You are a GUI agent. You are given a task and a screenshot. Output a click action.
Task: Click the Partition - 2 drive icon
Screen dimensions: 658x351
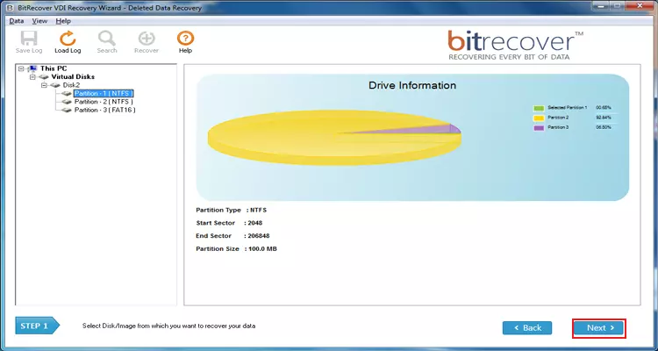(67, 102)
